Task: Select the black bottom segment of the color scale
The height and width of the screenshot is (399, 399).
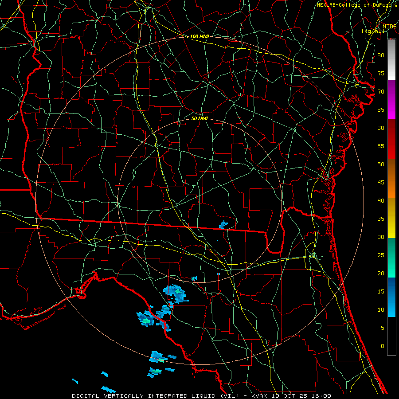Action: pos(391,336)
